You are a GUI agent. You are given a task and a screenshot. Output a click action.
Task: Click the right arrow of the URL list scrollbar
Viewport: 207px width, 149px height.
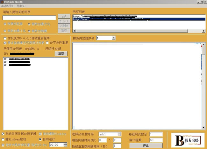point(202,31)
